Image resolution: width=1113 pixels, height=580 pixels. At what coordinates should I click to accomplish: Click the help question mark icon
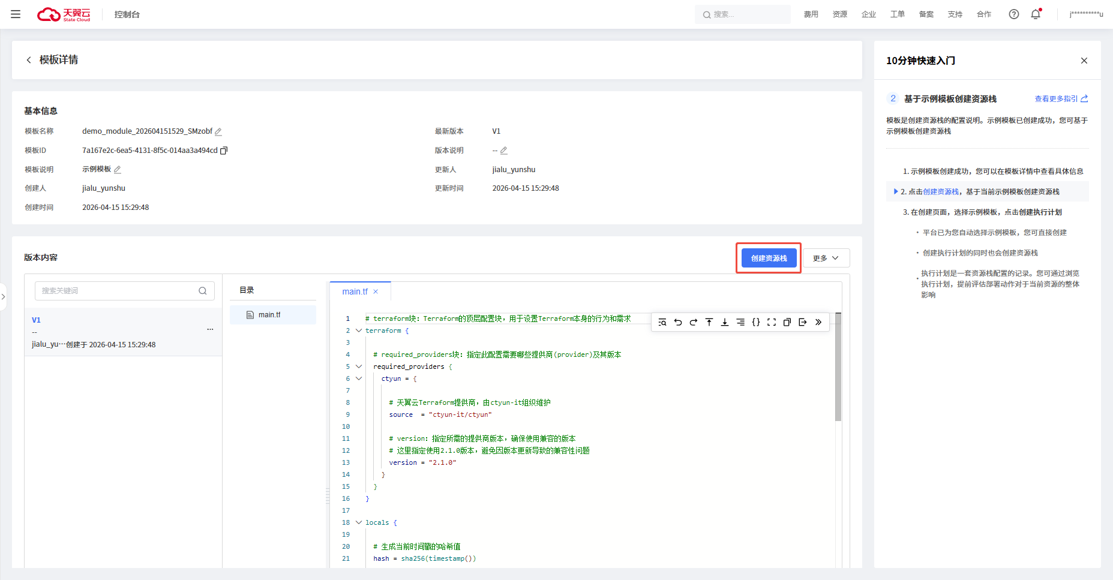coord(1014,14)
